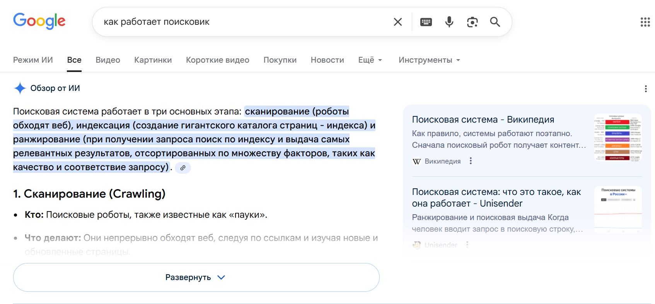655x304 pixels.
Task: Expand overview with Развернуть button
Action: 196,277
